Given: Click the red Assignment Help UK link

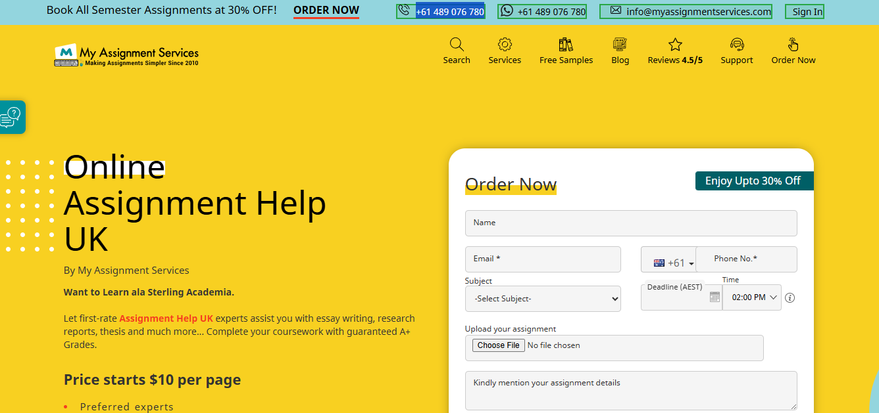Looking at the screenshot, I should (166, 318).
